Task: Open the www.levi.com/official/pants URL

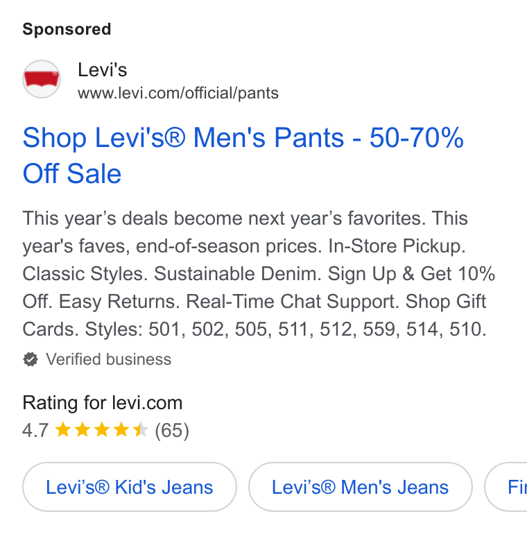Action: click(x=178, y=93)
